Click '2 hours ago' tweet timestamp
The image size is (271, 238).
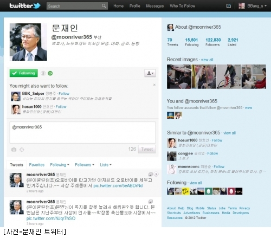point(35,191)
